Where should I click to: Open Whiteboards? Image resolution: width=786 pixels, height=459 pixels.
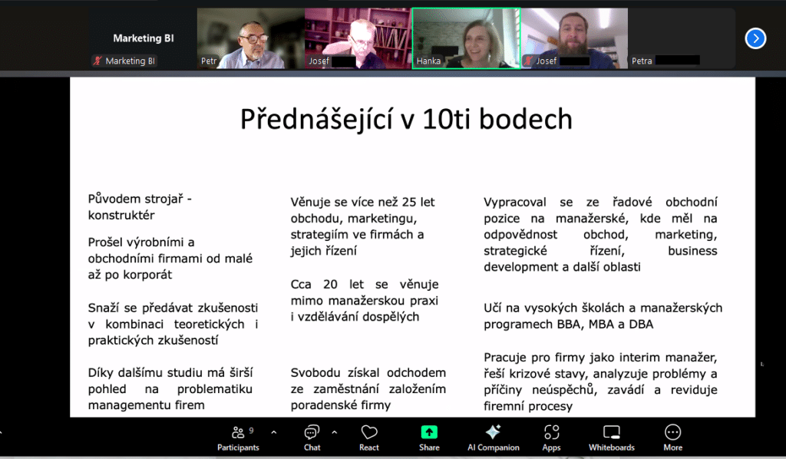(612, 438)
